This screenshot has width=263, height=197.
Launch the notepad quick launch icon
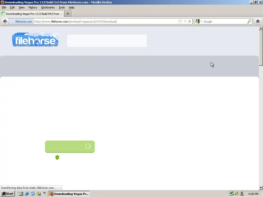pyautogui.click(x=21, y=194)
